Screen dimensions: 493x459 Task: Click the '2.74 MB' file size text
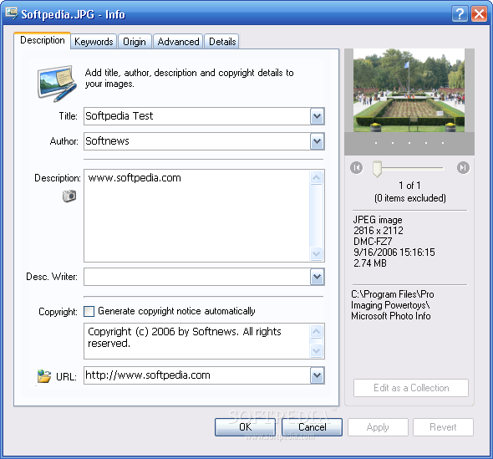click(x=369, y=263)
